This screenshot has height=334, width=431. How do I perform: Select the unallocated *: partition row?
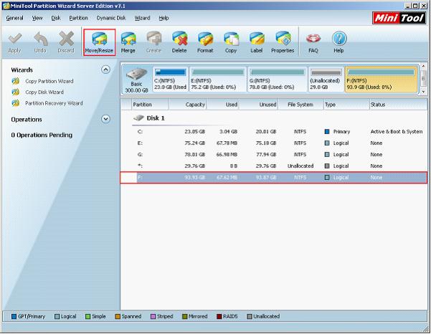(x=274, y=166)
